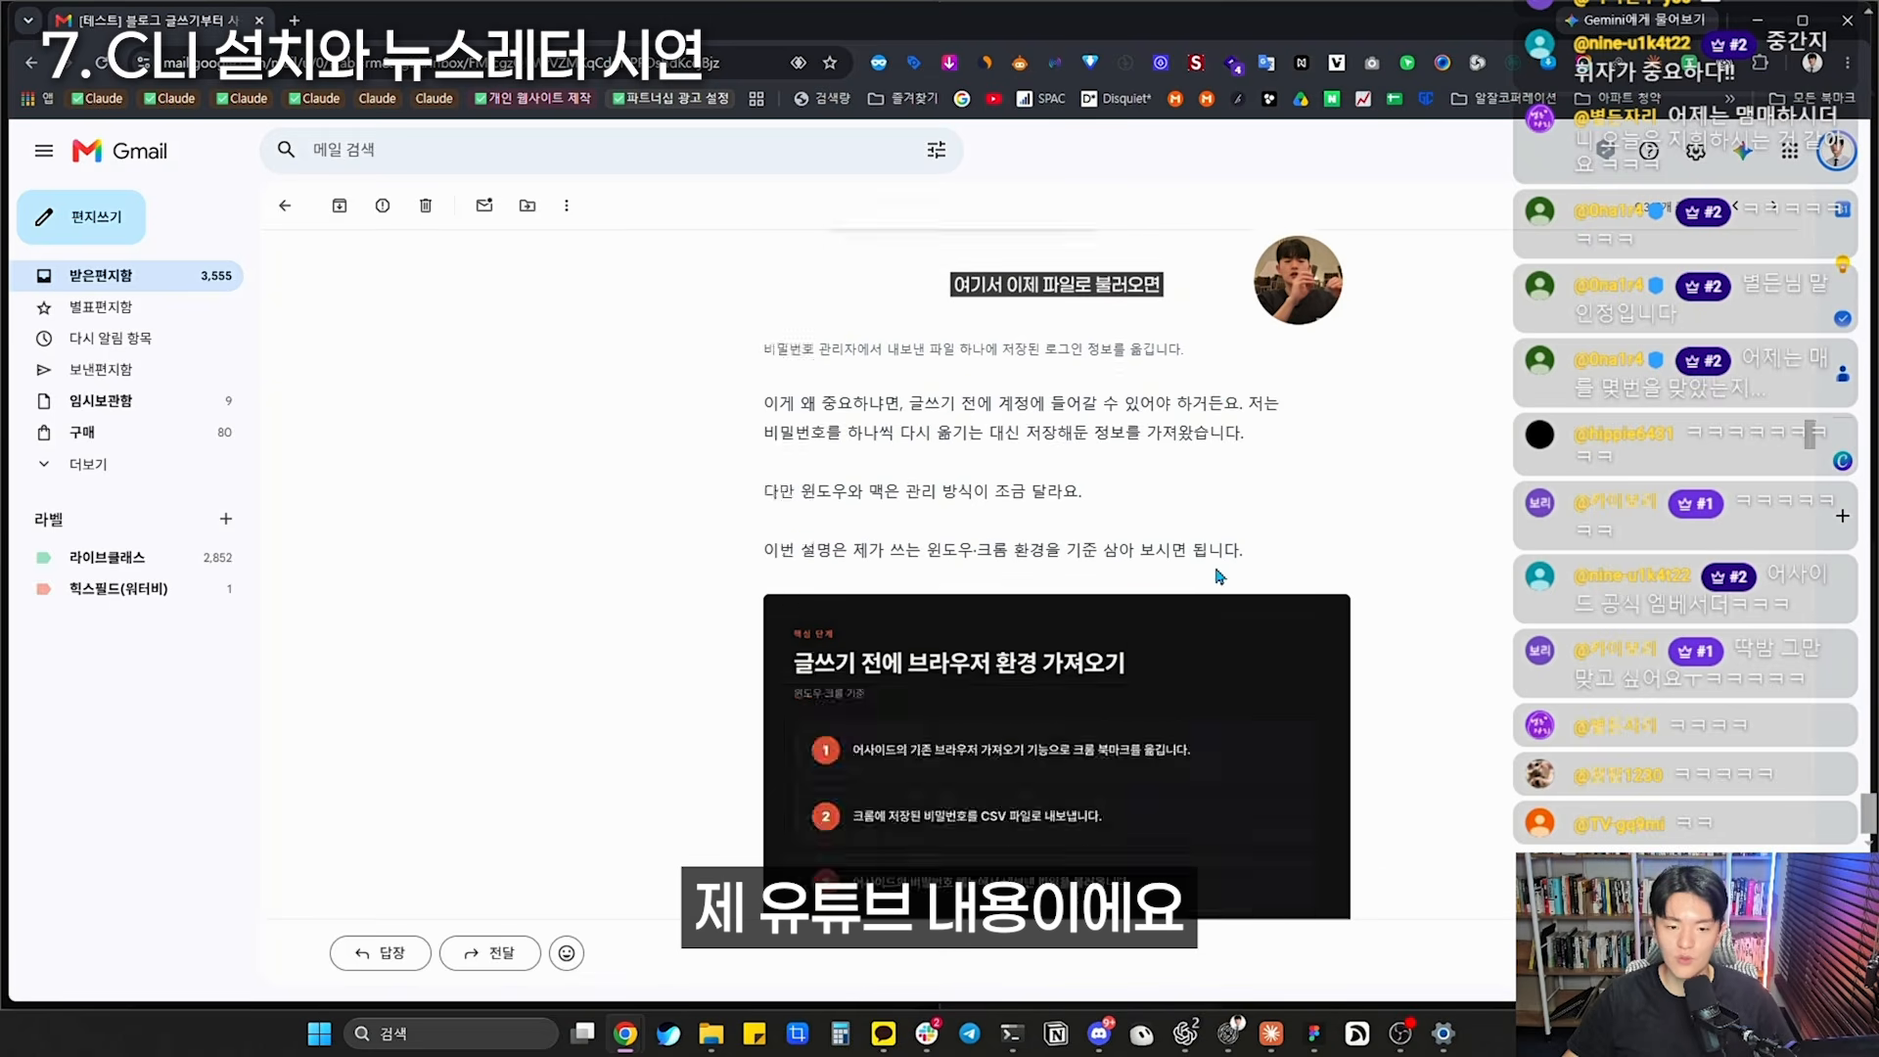Open Gmail settings gear icon
The width and height of the screenshot is (1879, 1057).
1696,151
